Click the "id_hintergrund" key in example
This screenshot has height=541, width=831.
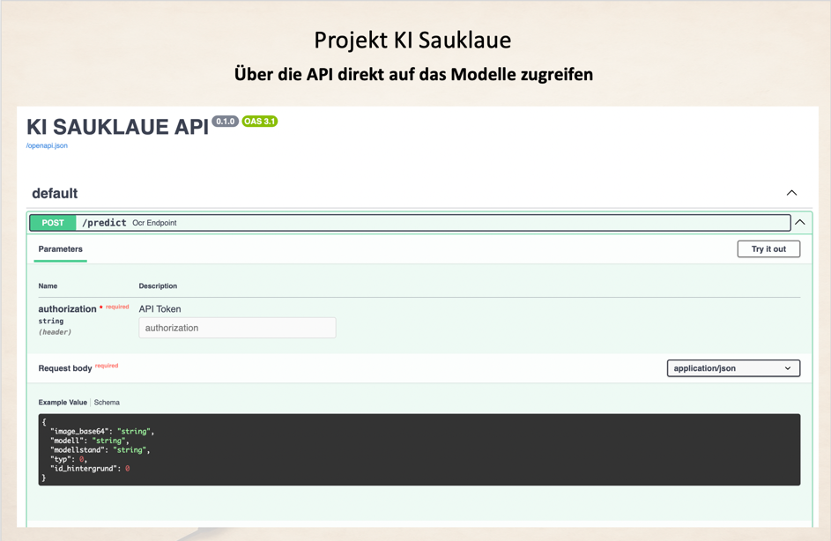coord(83,469)
